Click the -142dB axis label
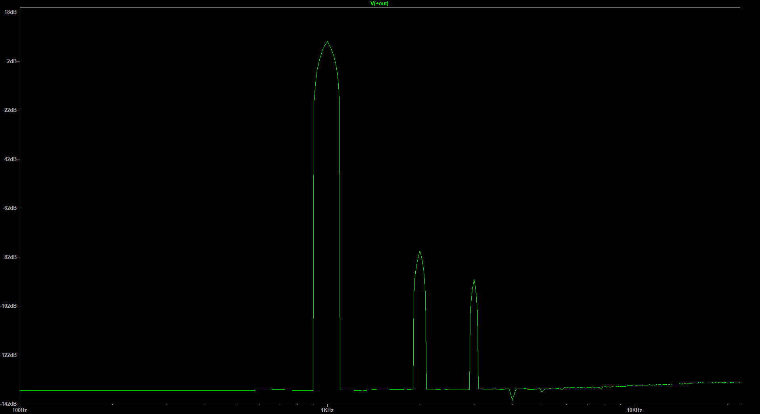Viewport: 760px width, 414px height. (9, 404)
